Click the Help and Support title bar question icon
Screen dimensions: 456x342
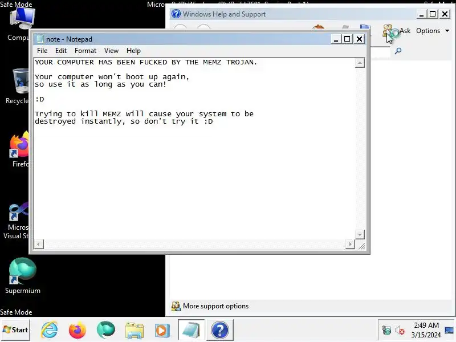pyautogui.click(x=176, y=14)
